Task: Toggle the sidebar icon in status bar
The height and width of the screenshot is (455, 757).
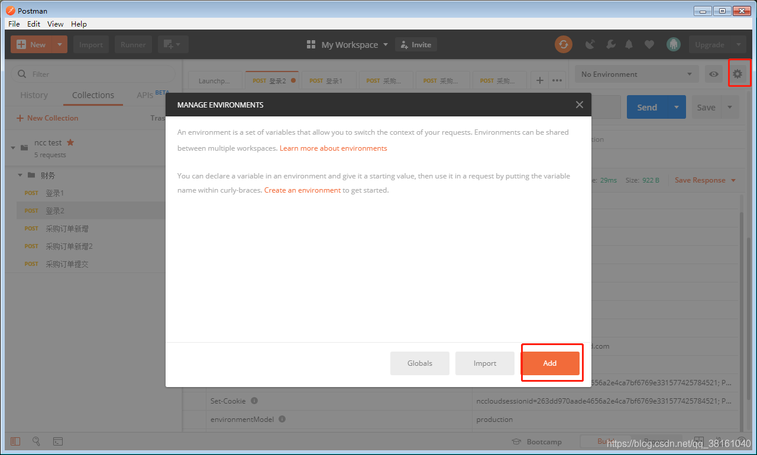Action: tap(15, 441)
